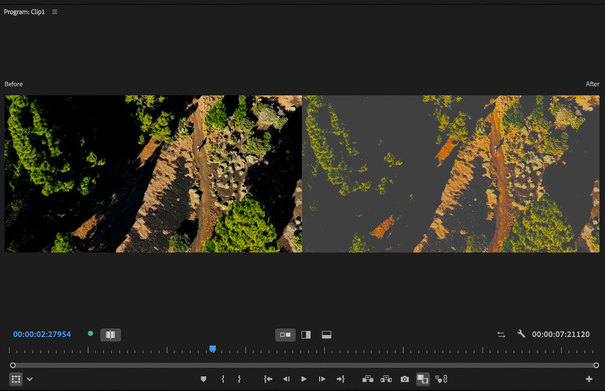
Task: Click the plus Button Editor control
Action: 589,379
